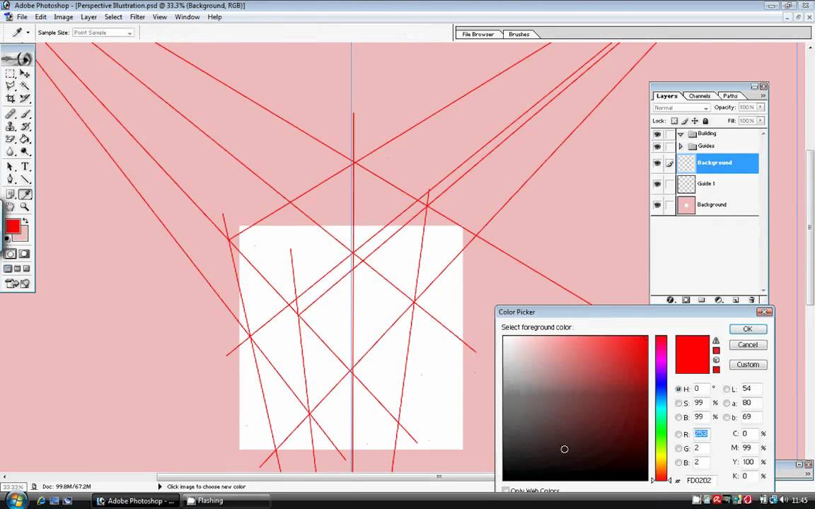Select the Pen tool

click(x=10, y=179)
